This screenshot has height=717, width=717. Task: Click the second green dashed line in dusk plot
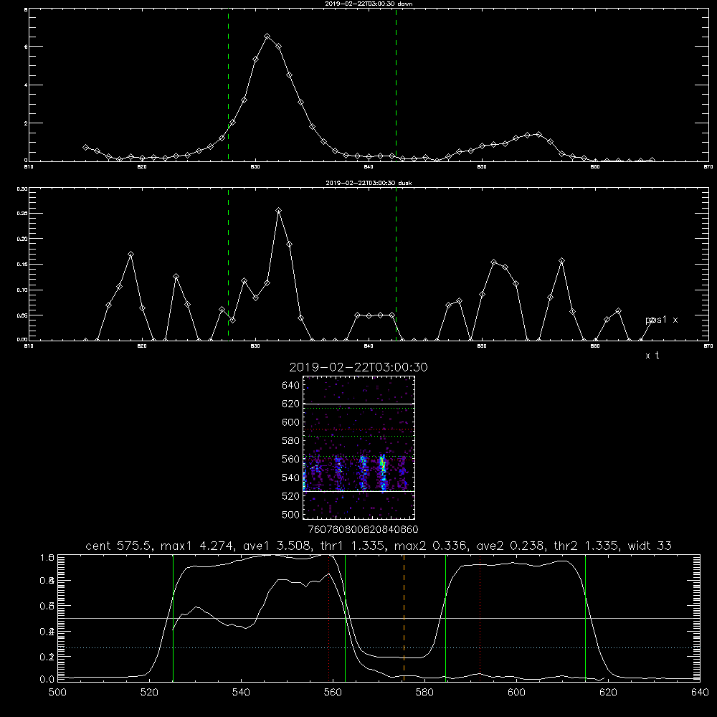click(396, 265)
